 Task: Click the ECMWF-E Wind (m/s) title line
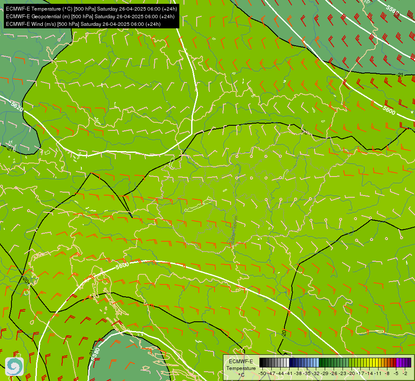click(x=83, y=24)
